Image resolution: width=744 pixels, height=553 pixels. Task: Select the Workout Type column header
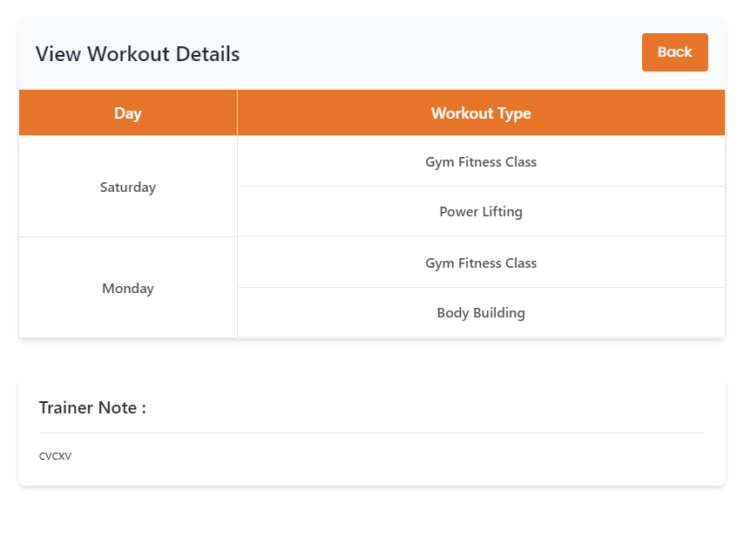tap(481, 113)
